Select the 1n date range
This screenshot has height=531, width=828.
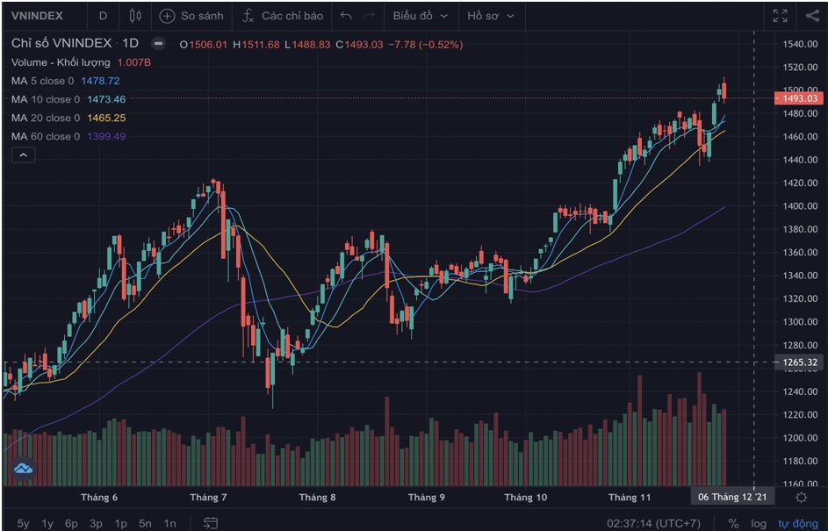pyautogui.click(x=169, y=524)
